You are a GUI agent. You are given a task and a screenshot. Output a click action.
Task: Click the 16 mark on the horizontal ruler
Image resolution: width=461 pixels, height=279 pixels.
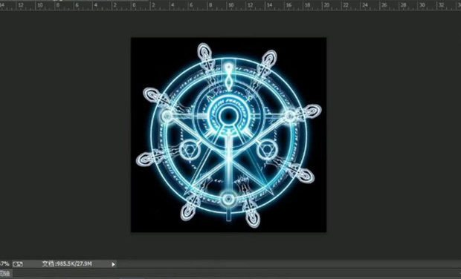pos(289,5)
